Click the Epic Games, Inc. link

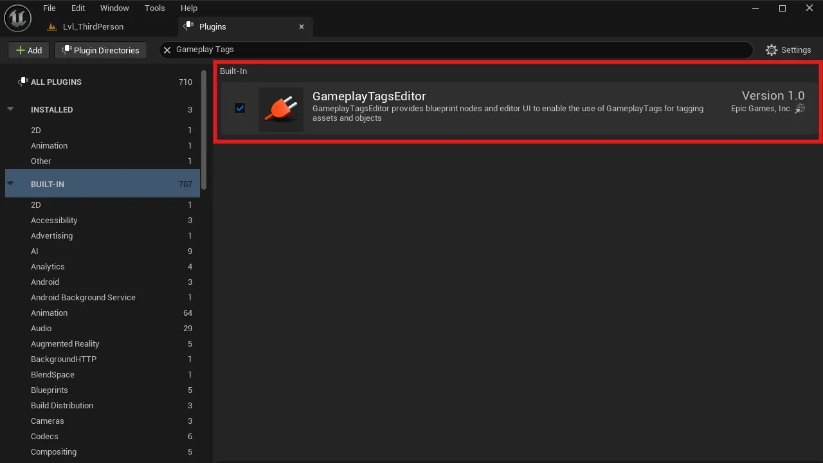pyautogui.click(x=761, y=109)
